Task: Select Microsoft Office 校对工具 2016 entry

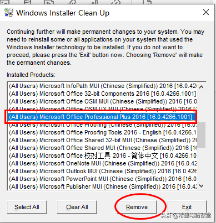Action: pos(102,155)
